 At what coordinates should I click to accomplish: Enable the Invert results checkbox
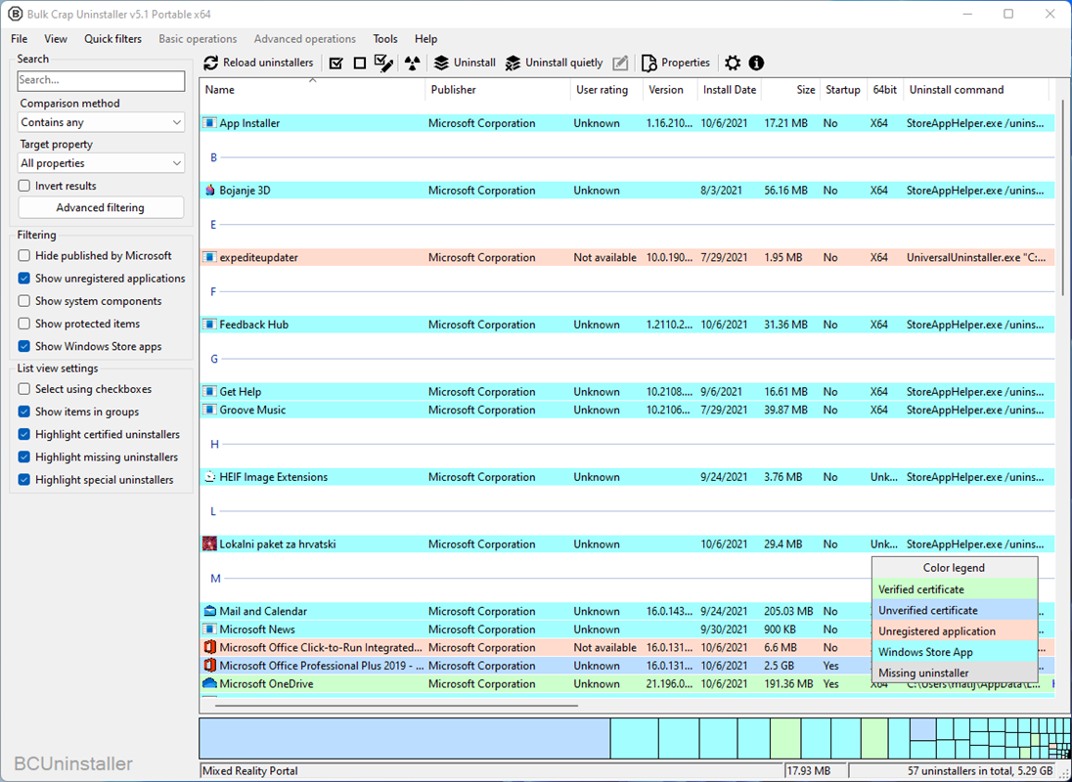tap(23, 186)
